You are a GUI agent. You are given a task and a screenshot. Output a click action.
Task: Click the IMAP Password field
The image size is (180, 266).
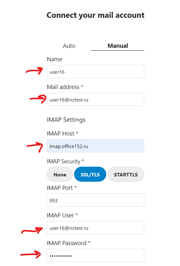point(95,256)
